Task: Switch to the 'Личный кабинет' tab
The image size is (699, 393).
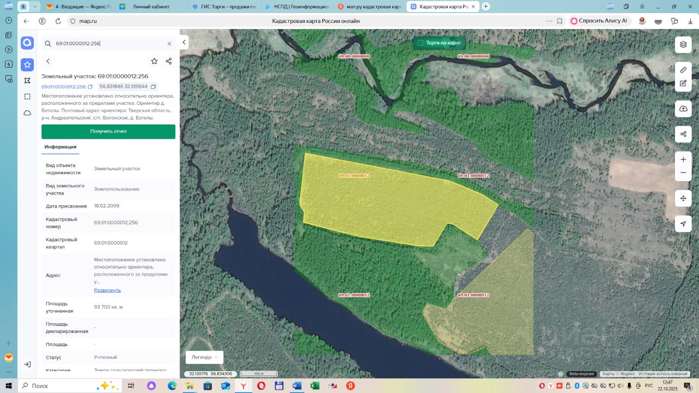Action: [x=151, y=7]
